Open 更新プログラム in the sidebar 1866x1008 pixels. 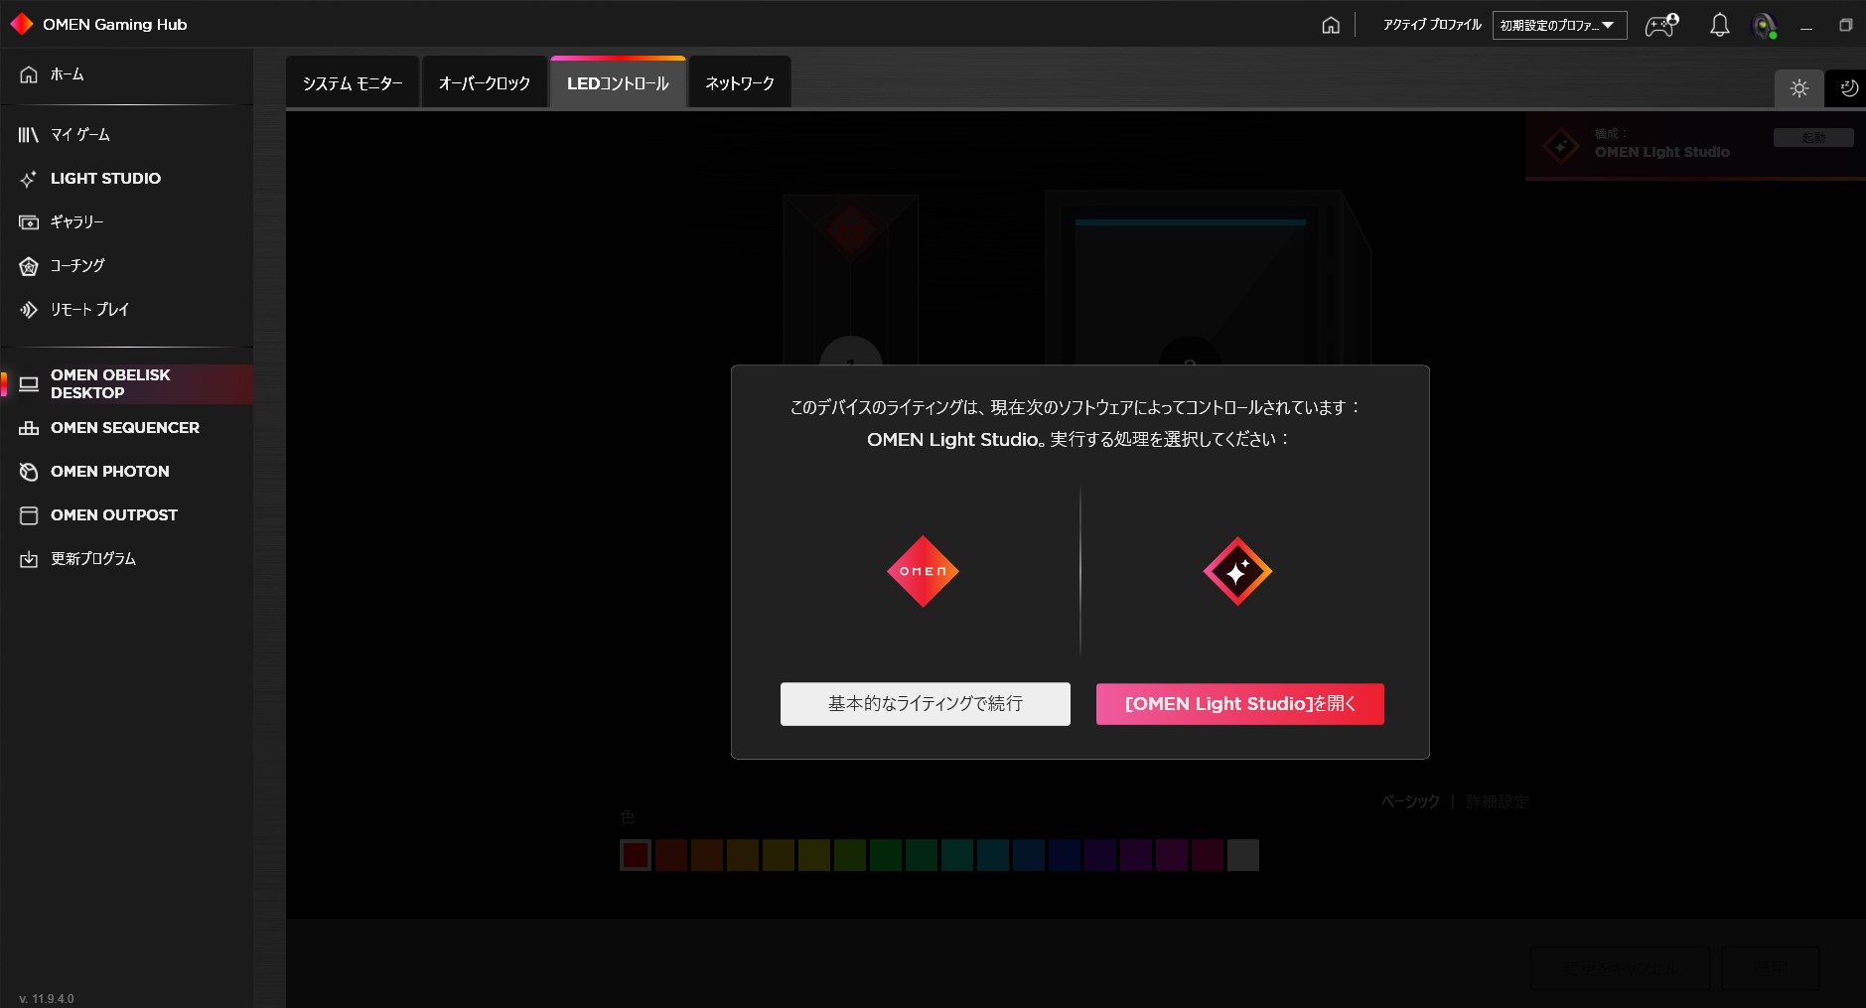[x=93, y=559]
